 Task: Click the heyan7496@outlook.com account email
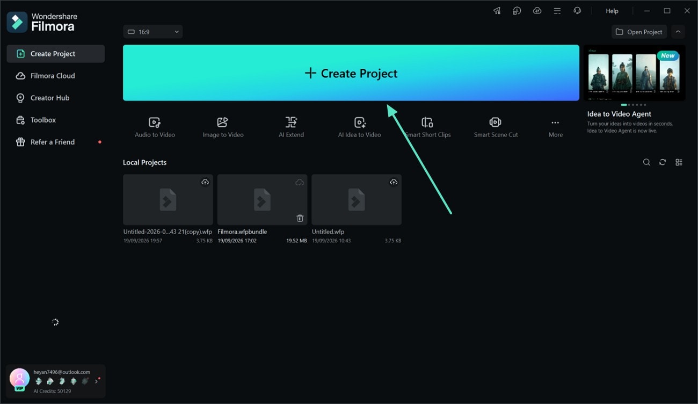(62, 372)
